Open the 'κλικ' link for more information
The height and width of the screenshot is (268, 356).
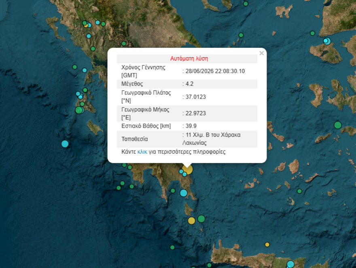click(x=142, y=152)
